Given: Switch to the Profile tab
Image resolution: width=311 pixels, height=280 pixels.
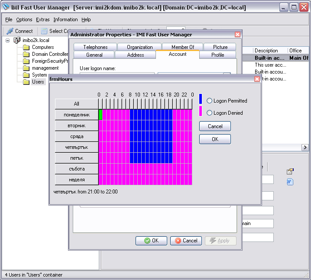Looking at the screenshot, I should [x=217, y=55].
